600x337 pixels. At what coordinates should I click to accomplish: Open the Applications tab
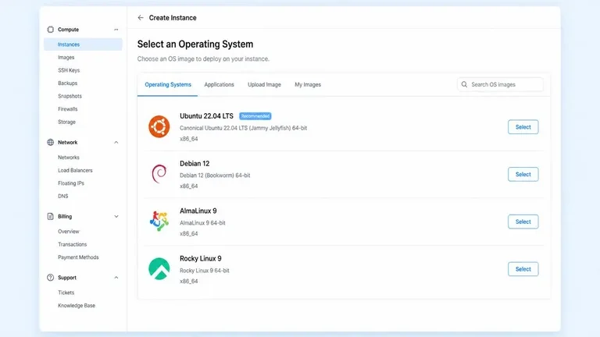click(219, 84)
